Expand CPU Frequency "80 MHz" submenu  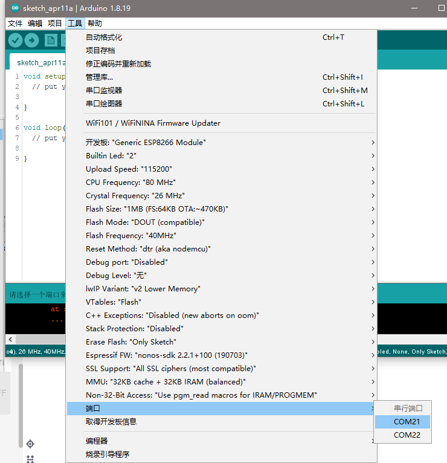(222, 183)
